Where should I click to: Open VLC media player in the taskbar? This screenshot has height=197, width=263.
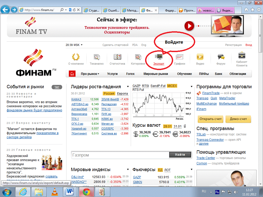pos(55,192)
